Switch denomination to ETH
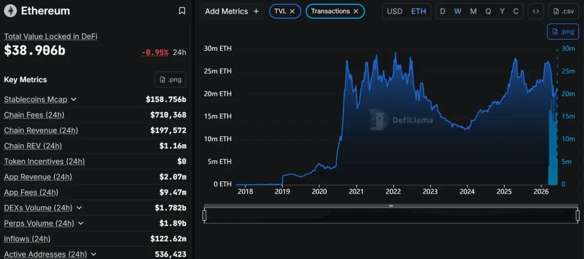 pos(419,11)
